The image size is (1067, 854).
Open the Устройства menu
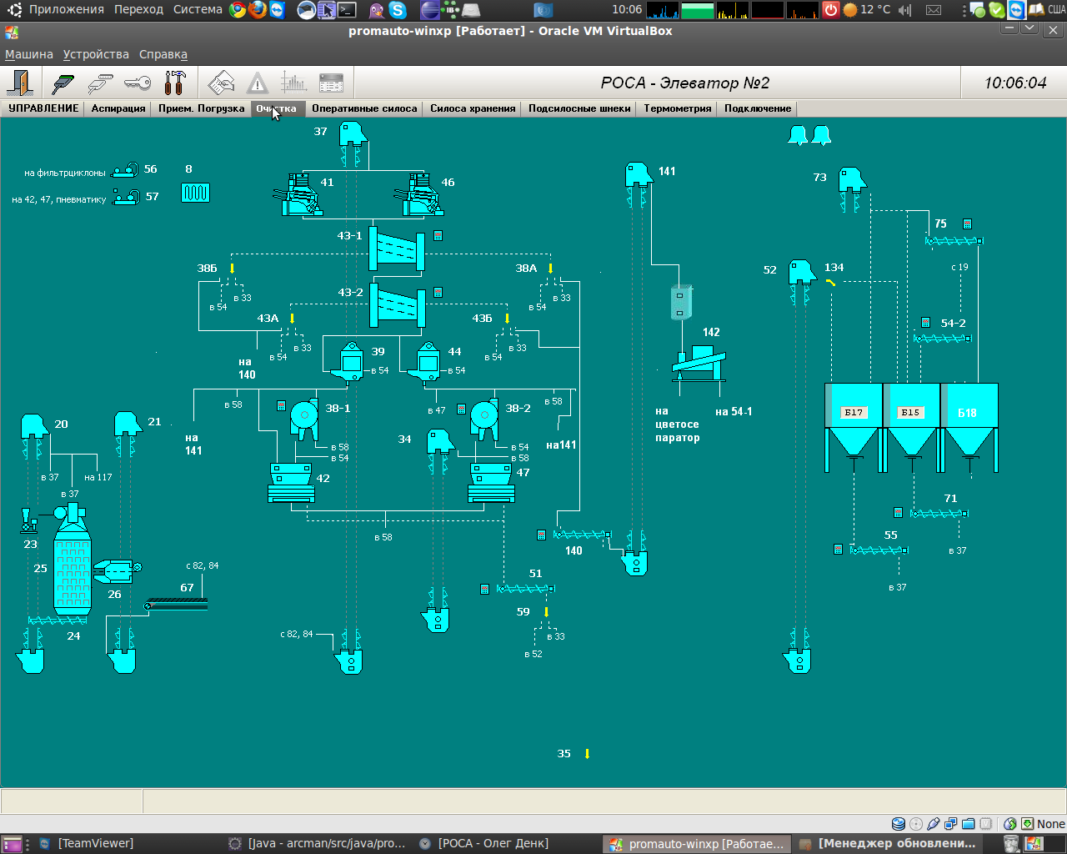(x=96, y=54)
